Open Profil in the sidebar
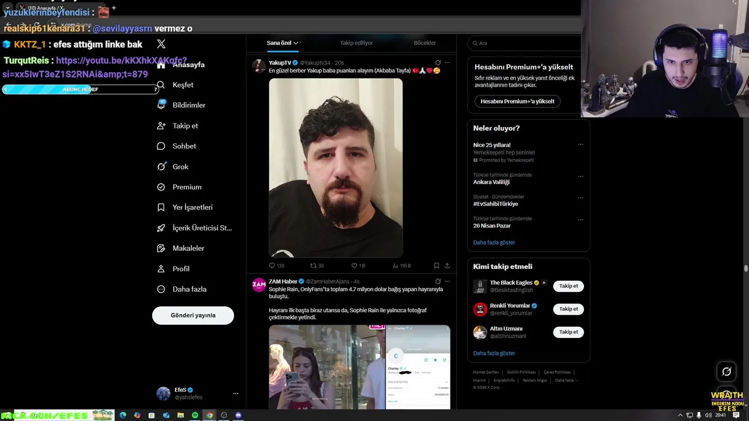Screen dimensions: 749x421 (x=174, y=269)
